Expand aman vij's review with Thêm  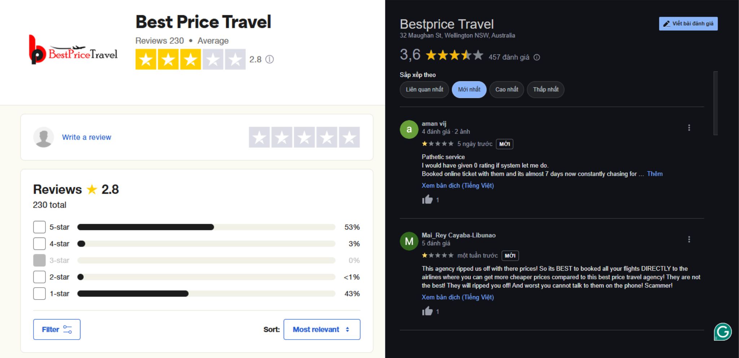click(655, 174)
